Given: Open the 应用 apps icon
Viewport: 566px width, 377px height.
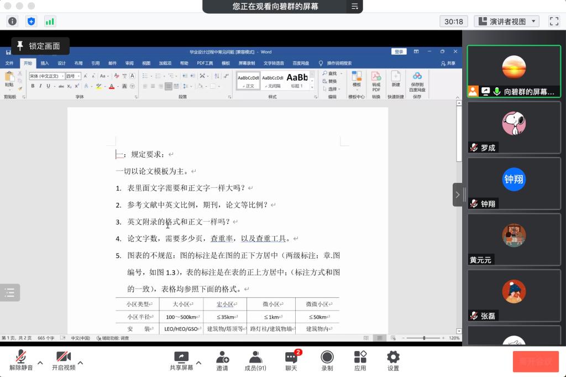Looking at the screenshot, I should (x=360, y=360).
